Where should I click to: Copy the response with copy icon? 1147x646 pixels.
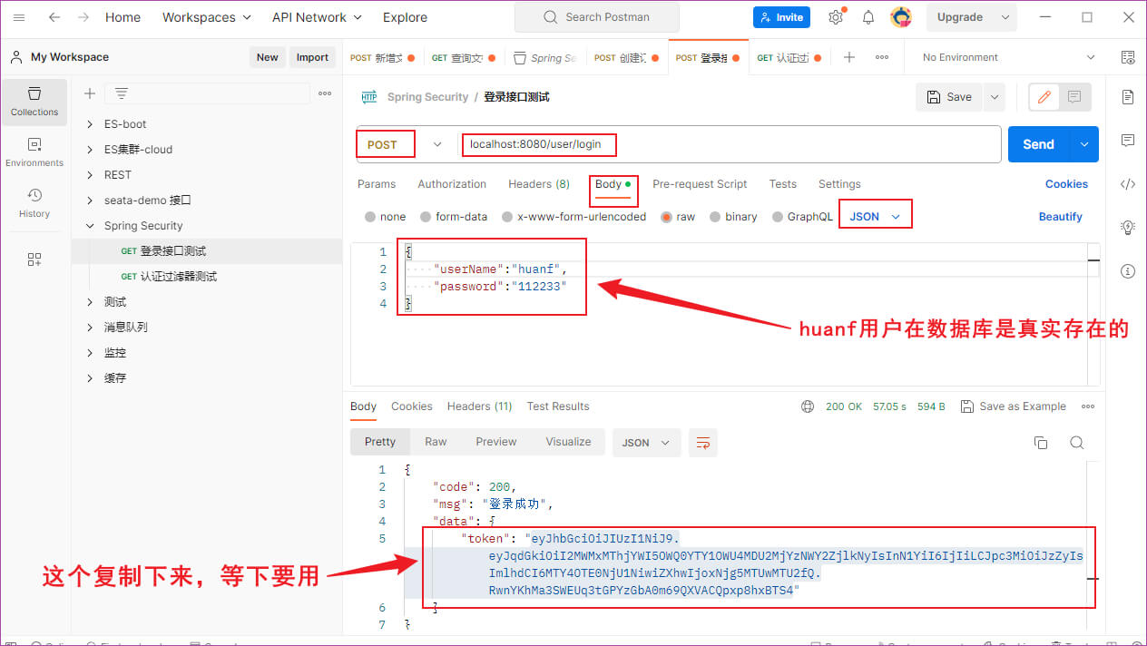click(1041, 443)
